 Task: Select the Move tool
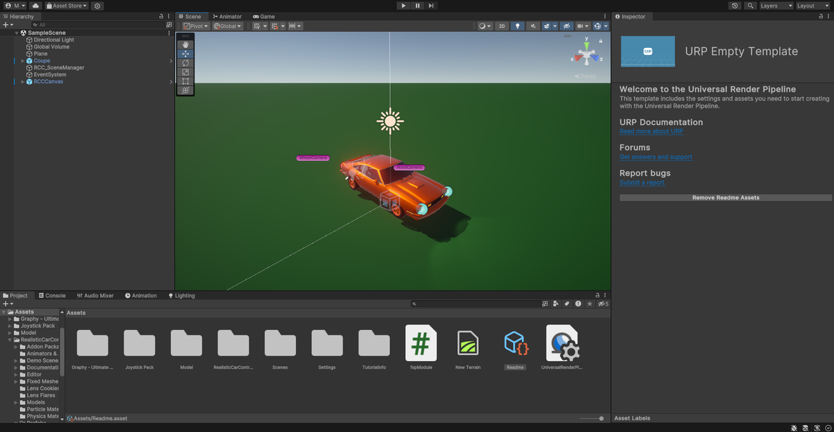186,54
